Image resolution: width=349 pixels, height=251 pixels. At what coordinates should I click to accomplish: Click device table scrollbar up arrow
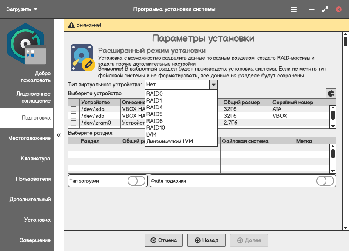coord(333,108)
